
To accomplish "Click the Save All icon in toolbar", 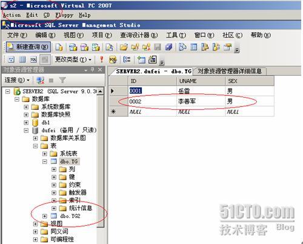I will (168, 47).
